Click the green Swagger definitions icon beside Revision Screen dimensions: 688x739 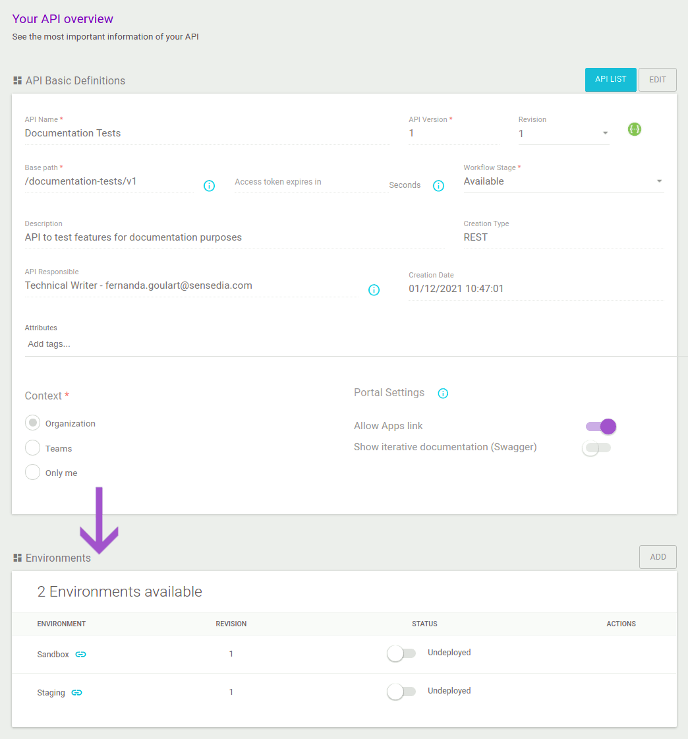pyautogui.click(x=634, y=129)
